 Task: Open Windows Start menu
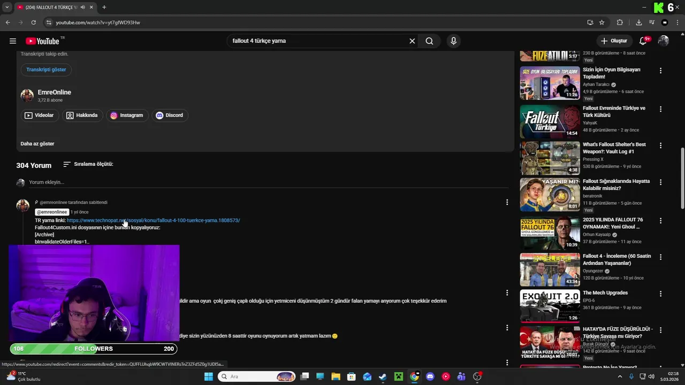point(208,376)
